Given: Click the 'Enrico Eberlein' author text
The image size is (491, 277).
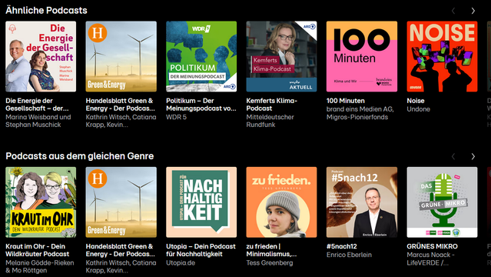Looking at the screenshot, I should (349, 255).
